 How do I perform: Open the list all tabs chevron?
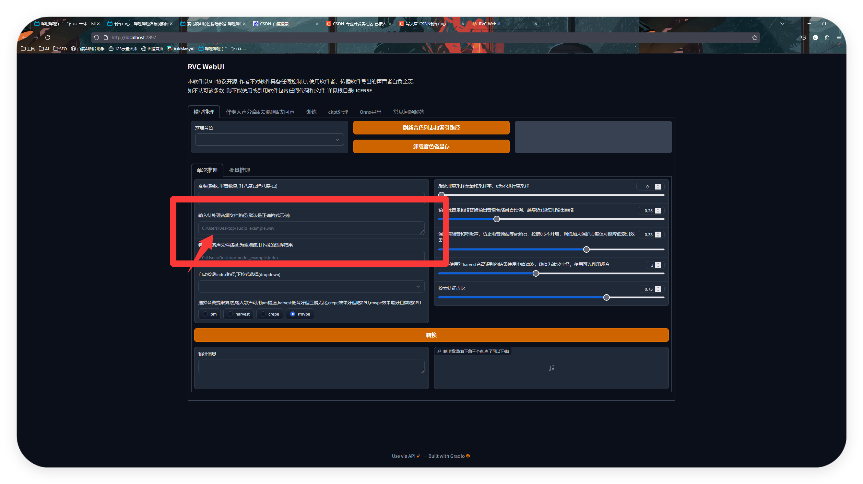point(782,24)
